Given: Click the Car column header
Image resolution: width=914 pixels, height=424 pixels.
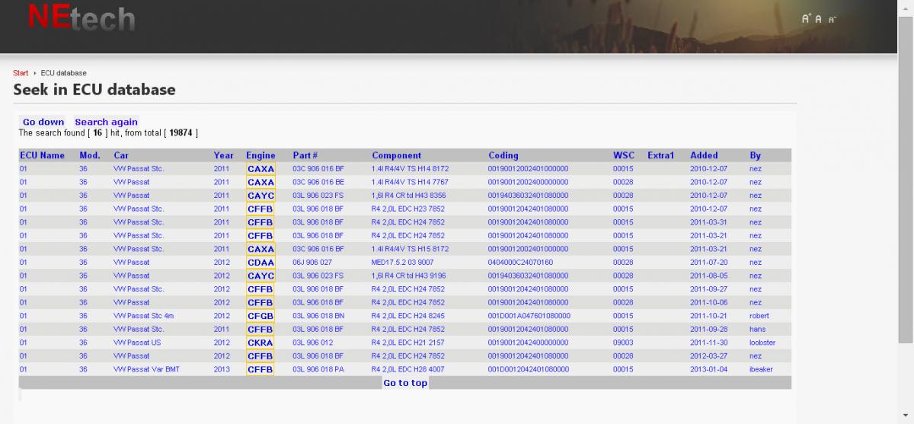Looking at the screenshot, I should 121,155.
